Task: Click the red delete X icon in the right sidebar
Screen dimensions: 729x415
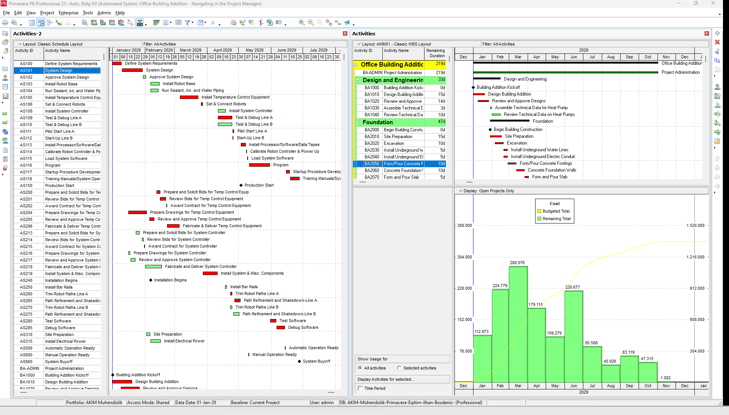Action: pyautogui.click(x=717, y=42)
